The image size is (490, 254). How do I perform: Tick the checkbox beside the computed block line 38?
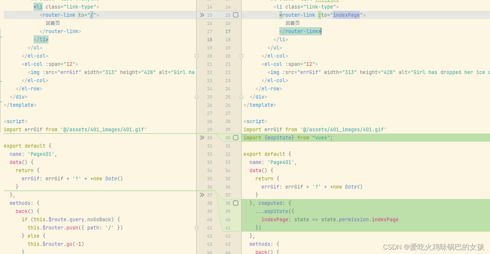click(236, 203)
